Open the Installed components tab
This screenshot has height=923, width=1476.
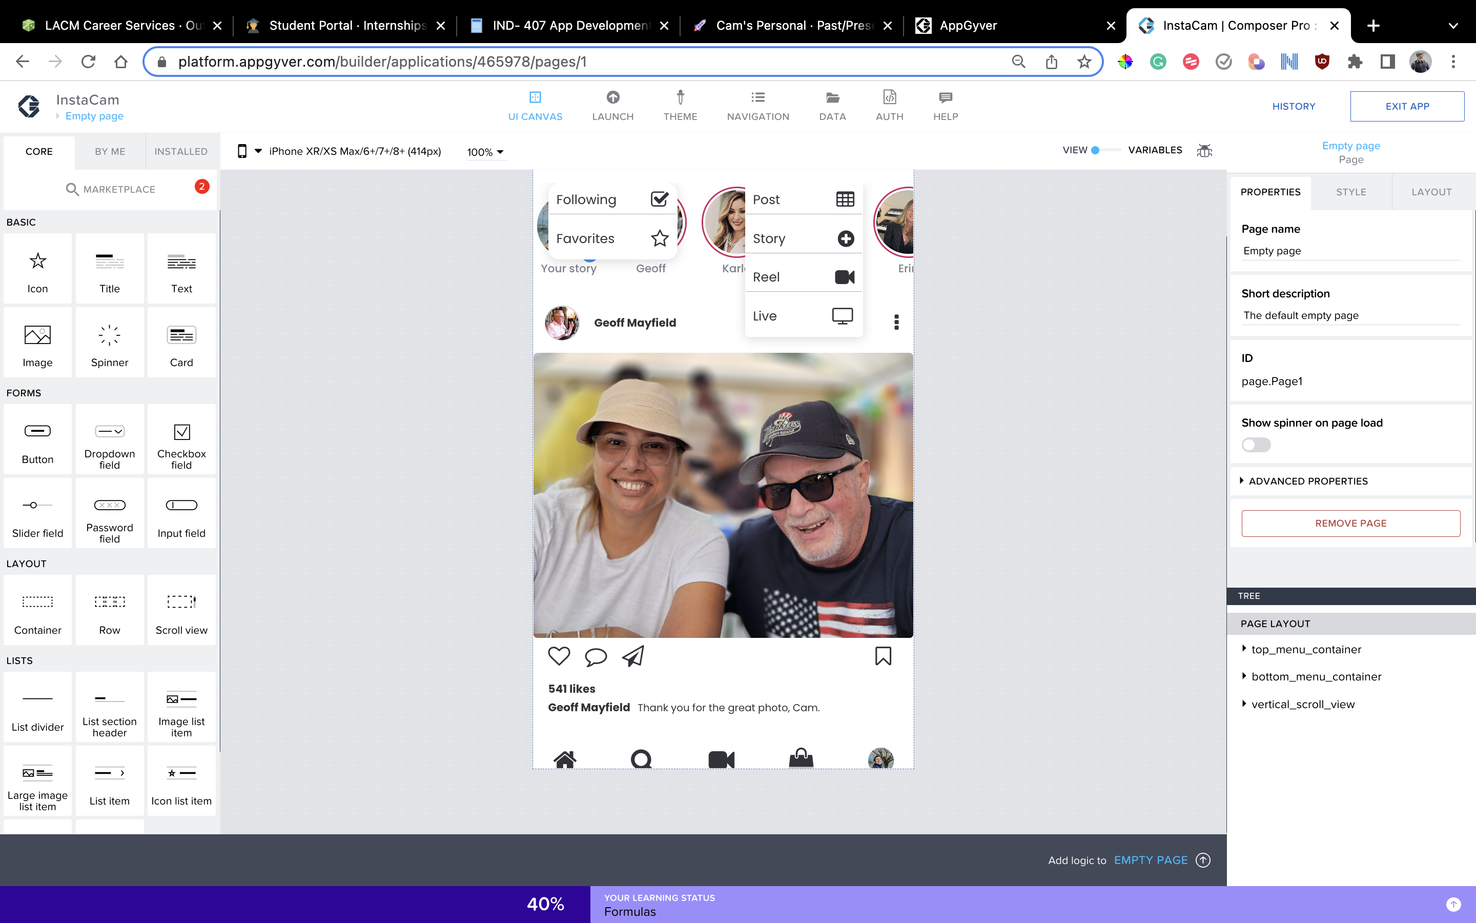coord(180,151)
